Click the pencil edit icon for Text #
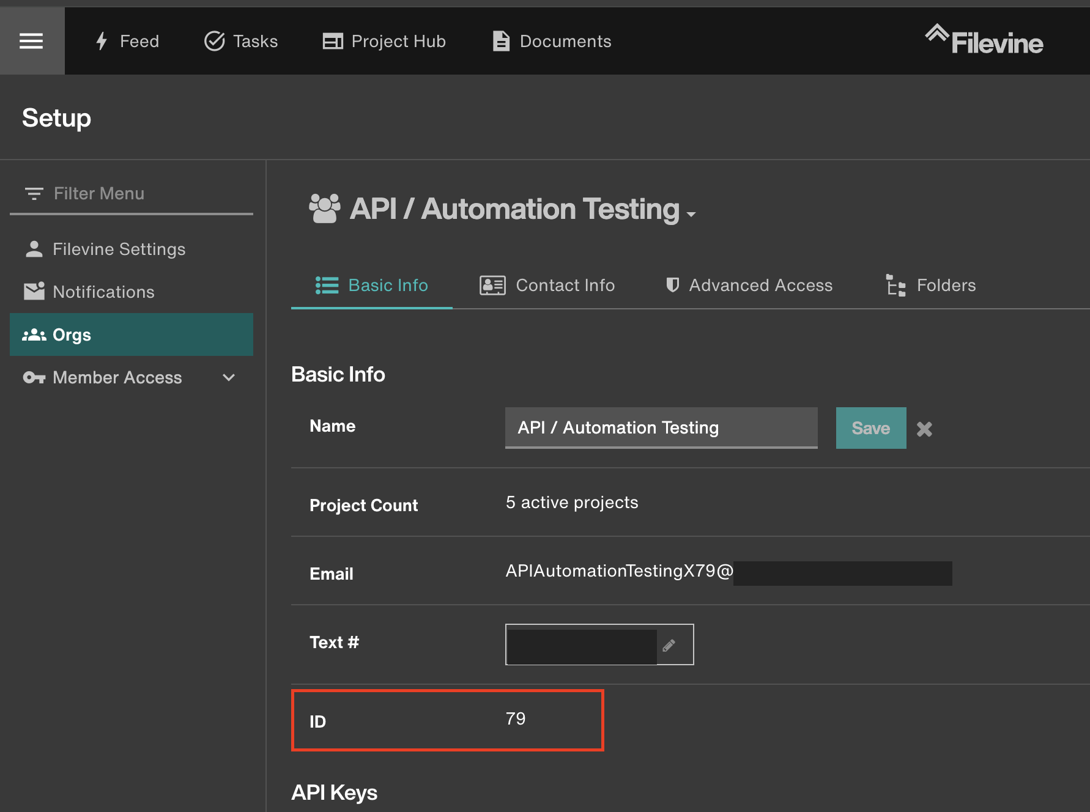The image size is (1090, 812). coord(669,645)
